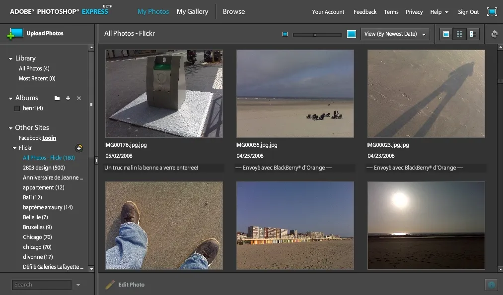The height and width of the screenshot is (295, 503).
Task: Select the beach buildings photo thumbnail
Action: pyautogui.click(x=295, y=226)
